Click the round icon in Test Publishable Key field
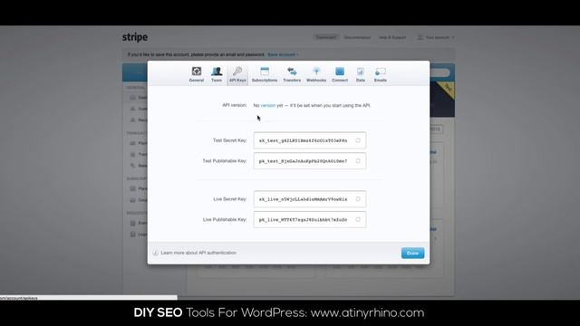This screenshot has width=580, height=326. click(x=358, y=161)
